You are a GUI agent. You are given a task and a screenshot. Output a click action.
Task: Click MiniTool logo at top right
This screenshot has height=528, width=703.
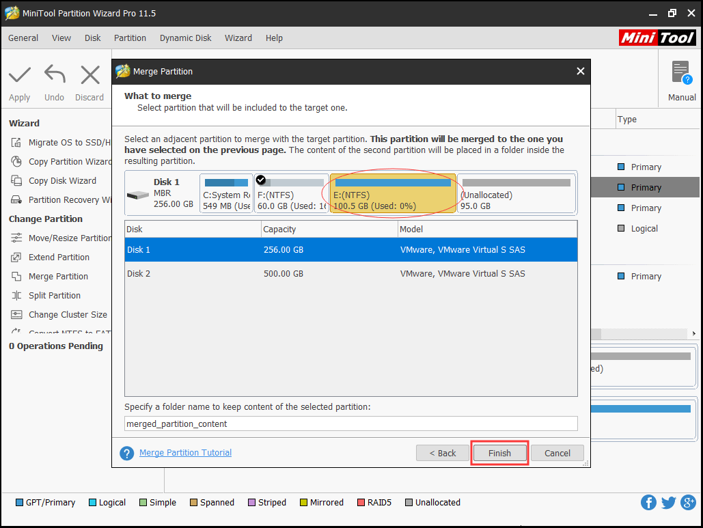pos(657,38)
